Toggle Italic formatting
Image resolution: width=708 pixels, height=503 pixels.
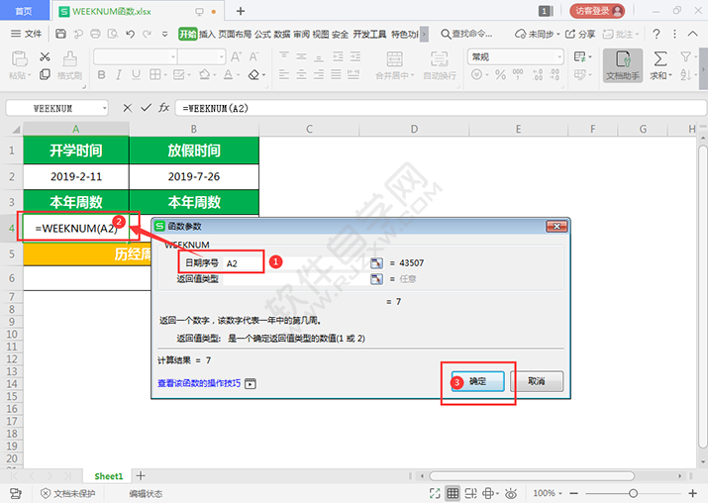click(119, 75)
